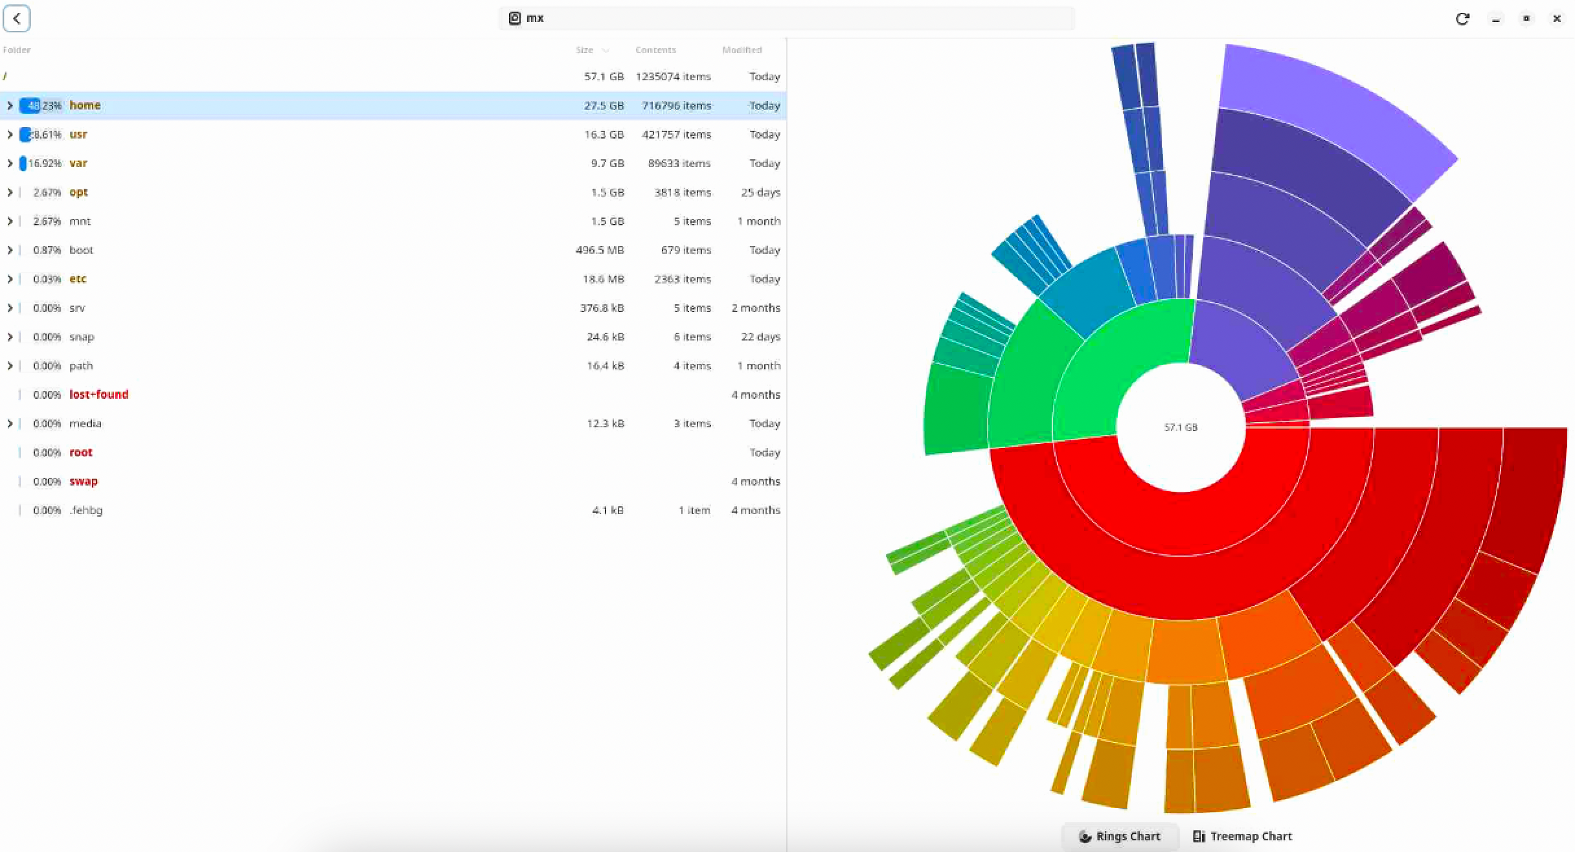The height and width of the screenshot is (852, 1575).
Task: Select the root slash folder row
Action: point(393,76)
